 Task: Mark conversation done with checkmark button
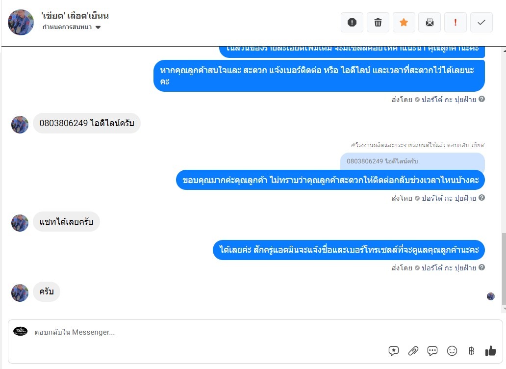[481, 22]
